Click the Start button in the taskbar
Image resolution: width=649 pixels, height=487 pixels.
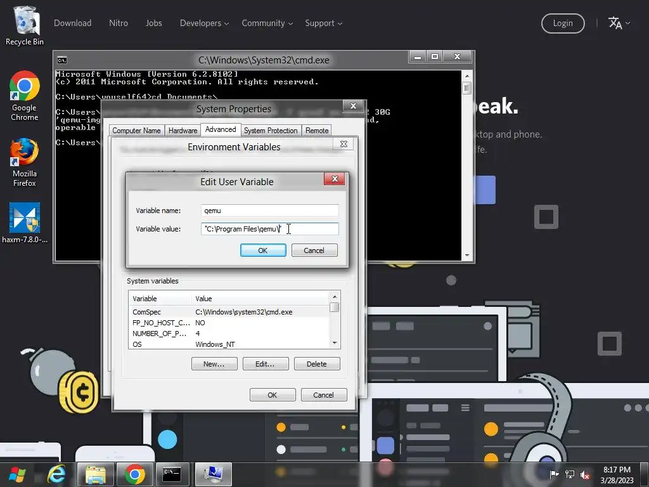[x=17, y=474]
